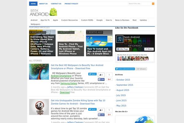Click Seek Android Facebook page title
Image resolution: width=184 pixels, height=123 pixels.
pyautogui.click(x=132, y=37)
